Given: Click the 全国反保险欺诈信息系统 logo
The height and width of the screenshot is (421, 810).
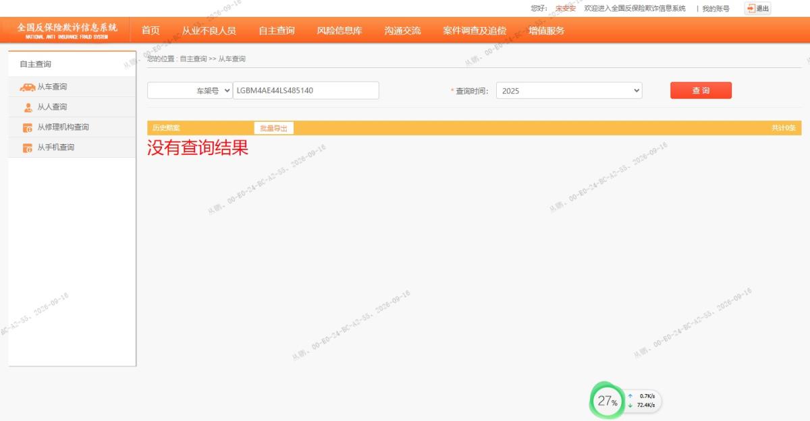Looking at the screenshot, I should coord(67,30).
